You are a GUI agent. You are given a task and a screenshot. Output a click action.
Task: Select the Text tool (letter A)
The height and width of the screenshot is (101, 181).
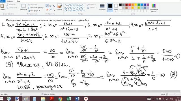54,6
